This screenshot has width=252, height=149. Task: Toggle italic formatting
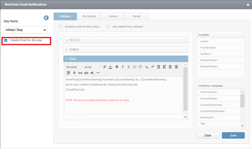(x=123, y=67)
